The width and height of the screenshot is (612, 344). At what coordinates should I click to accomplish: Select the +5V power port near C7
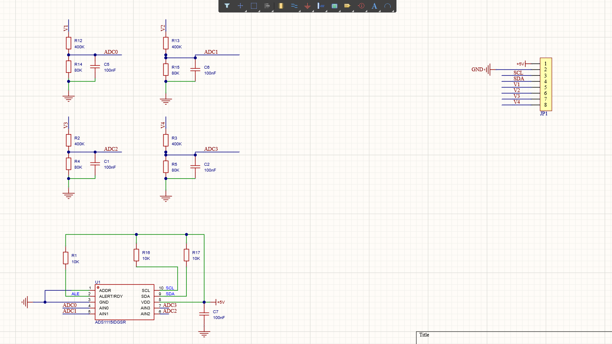coord(220,302)
